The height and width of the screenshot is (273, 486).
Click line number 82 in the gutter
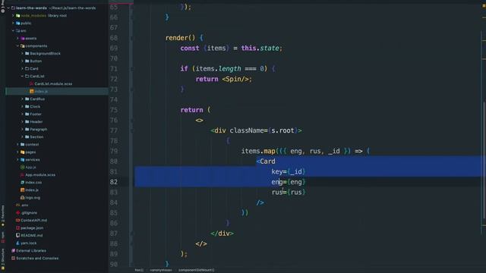[114, 182]
